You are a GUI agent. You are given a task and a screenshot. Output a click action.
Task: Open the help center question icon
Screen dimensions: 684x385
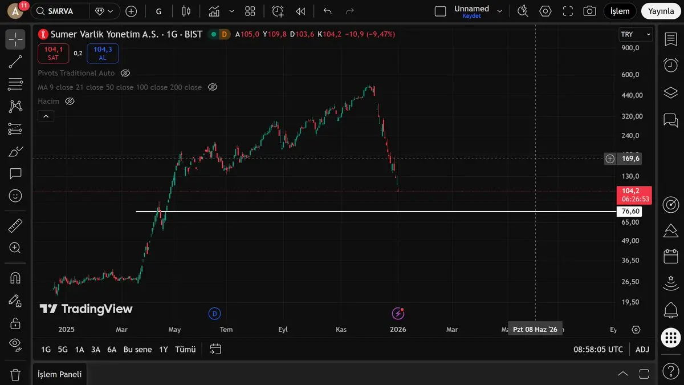(x=671, y=372)
